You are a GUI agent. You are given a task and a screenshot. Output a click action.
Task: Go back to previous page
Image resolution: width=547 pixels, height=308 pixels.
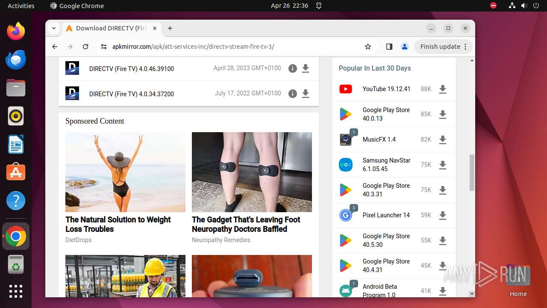(55, 47)
